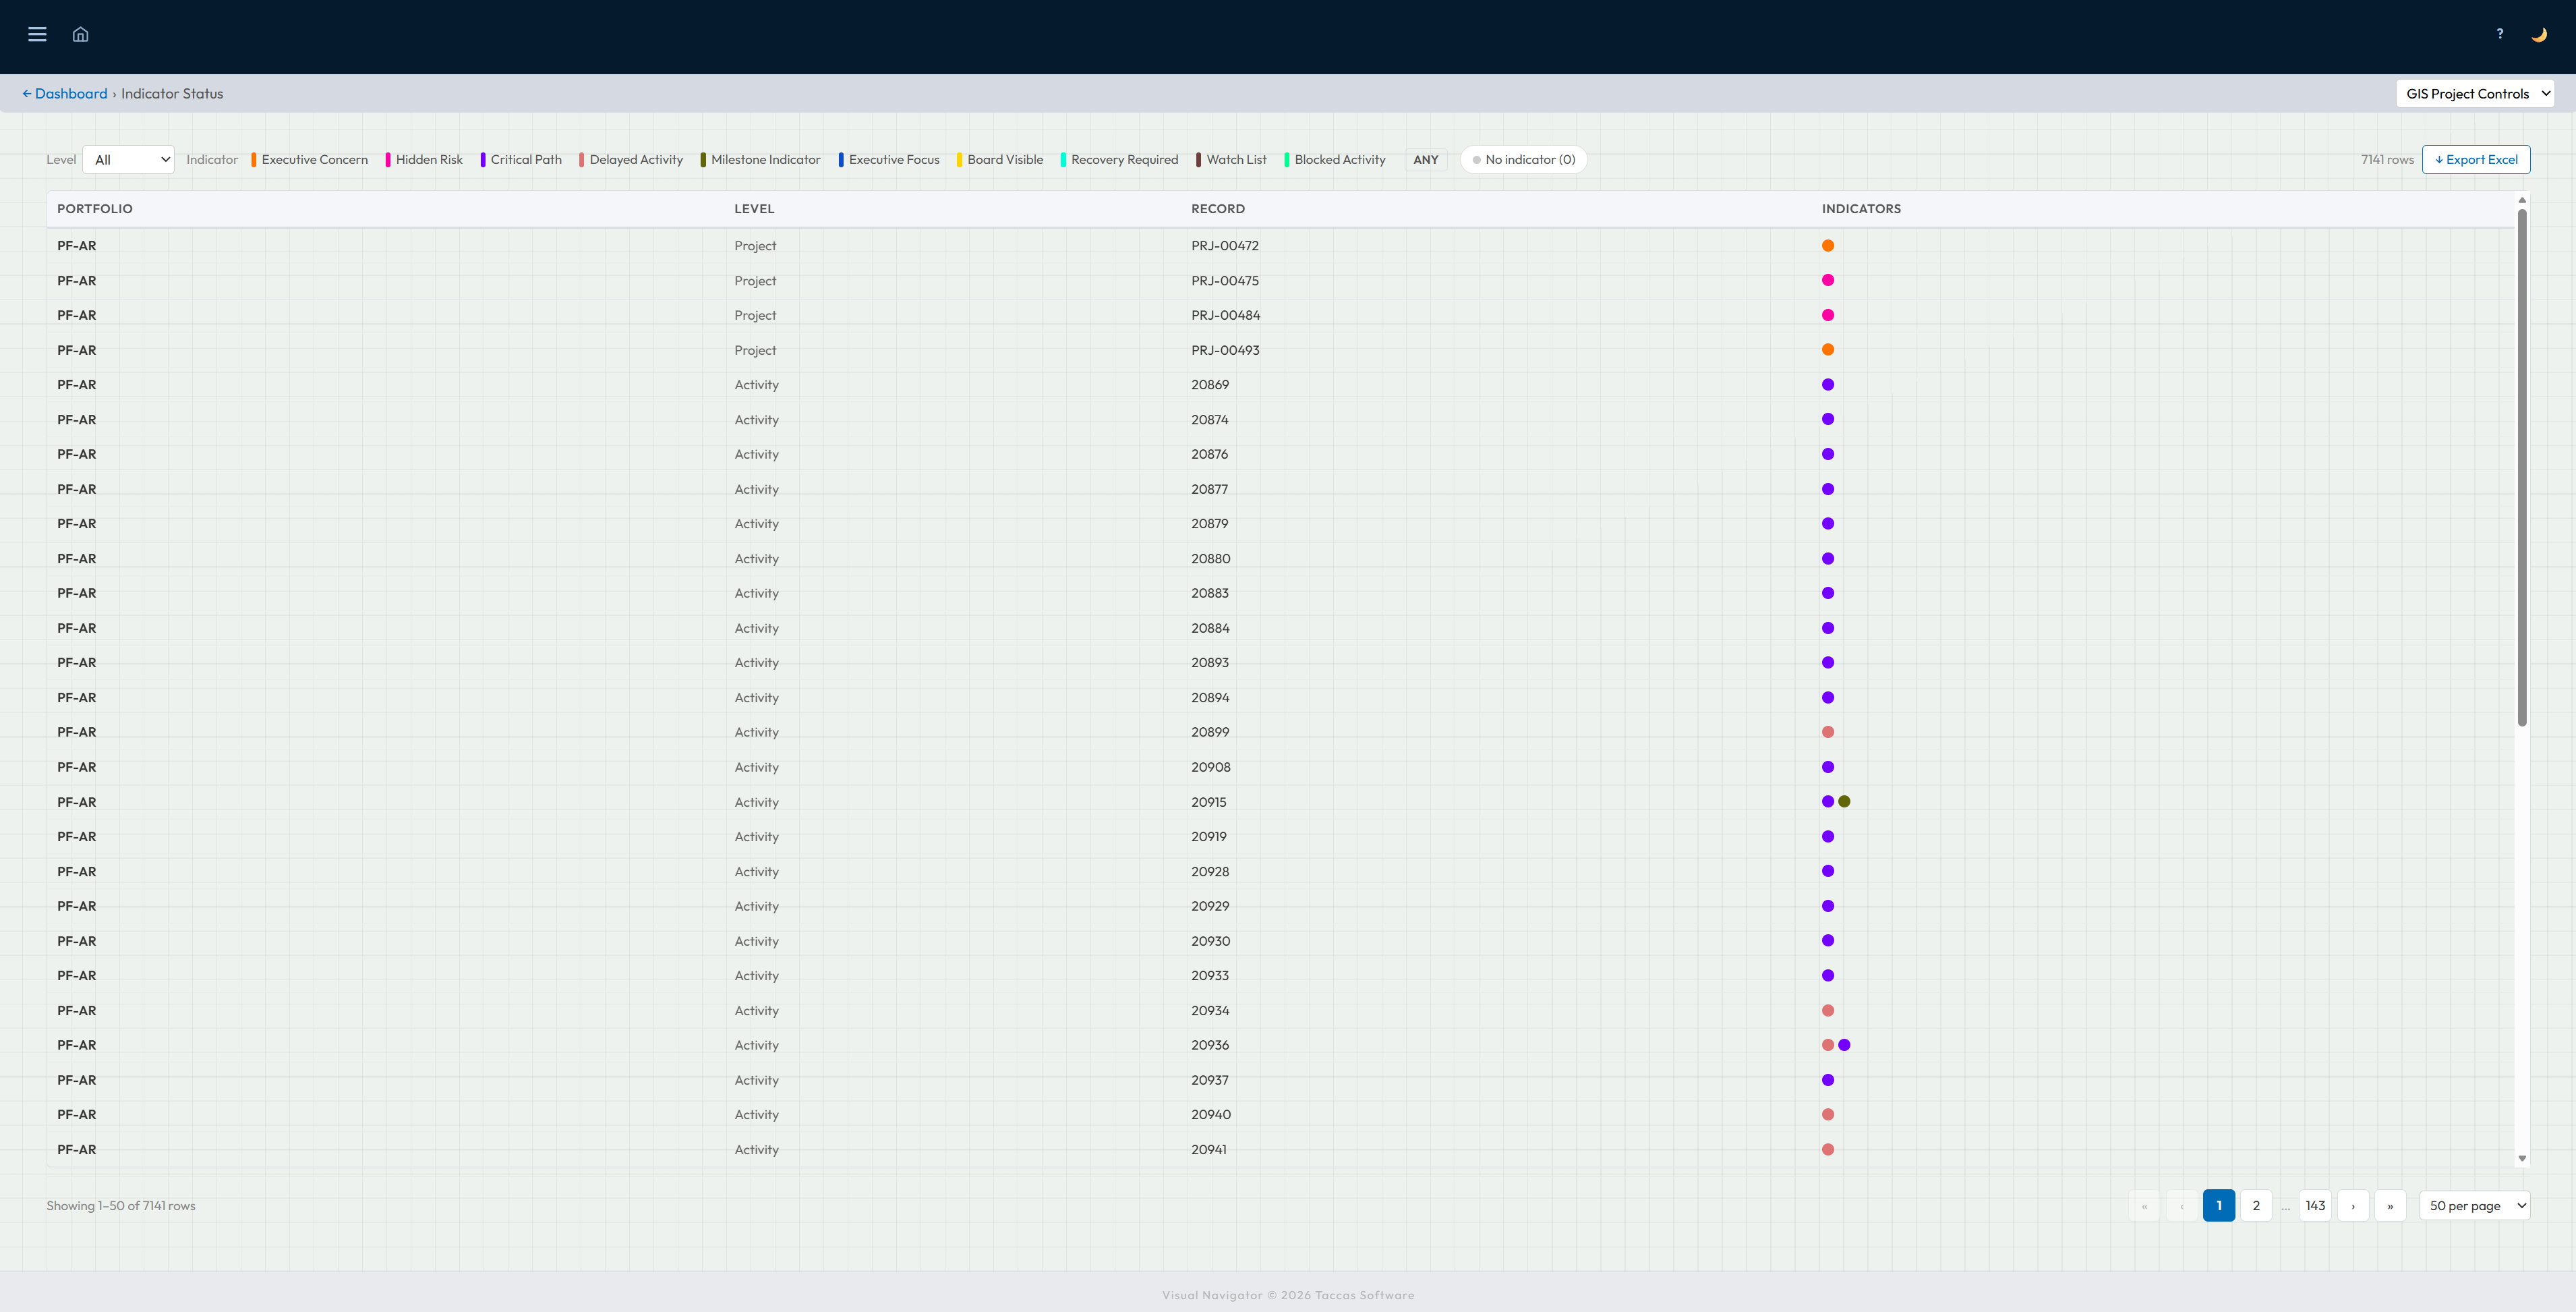Click olive milestone dot on record 20915

pyautogui.click(x=1844, y=802)
